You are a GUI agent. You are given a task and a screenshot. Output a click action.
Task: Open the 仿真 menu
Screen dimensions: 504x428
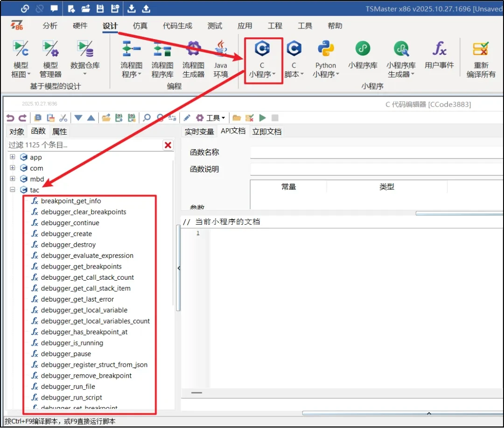click(140, 26)
